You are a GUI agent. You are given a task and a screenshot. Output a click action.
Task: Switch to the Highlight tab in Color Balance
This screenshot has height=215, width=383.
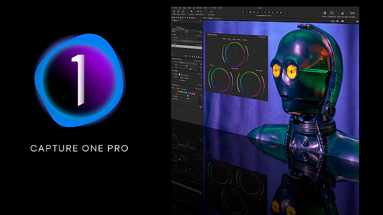pos(245,40)
